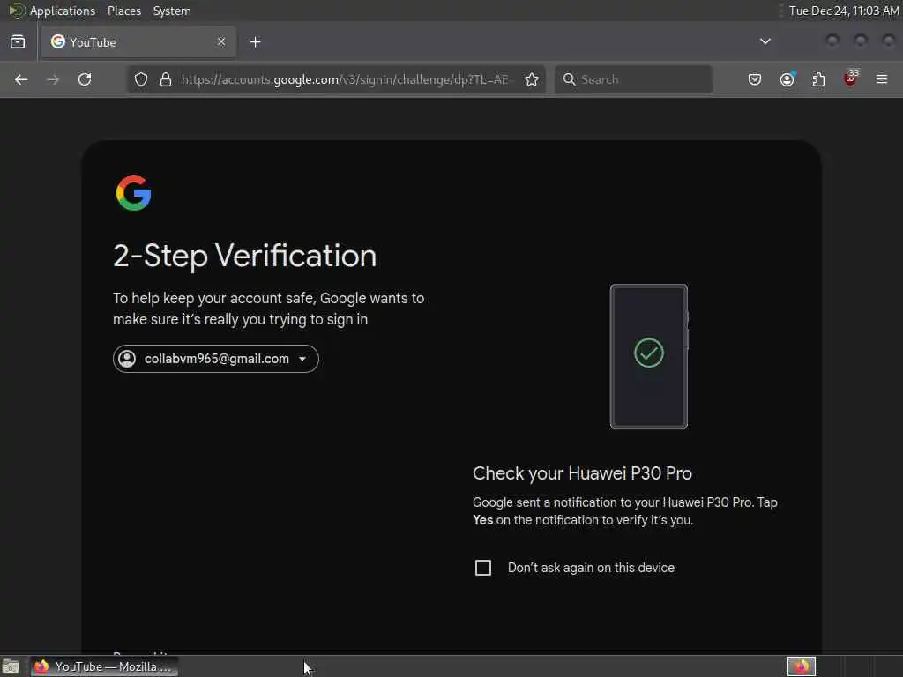Reload the current page
The height and width of the screenshot is (677, 903).
tap(85, 79)
